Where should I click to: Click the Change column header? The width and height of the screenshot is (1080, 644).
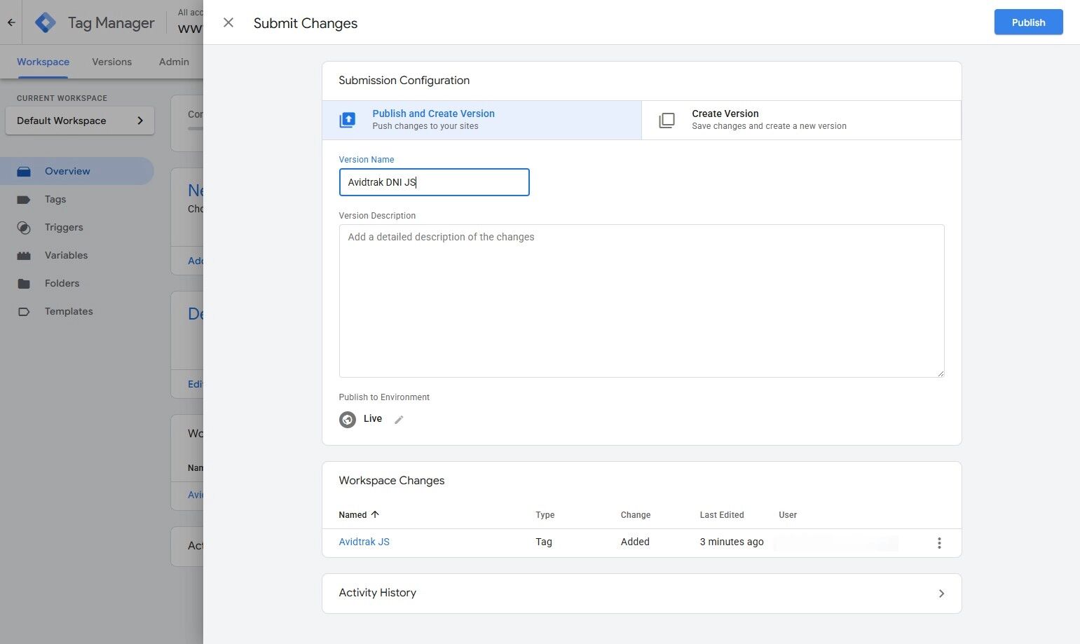pos(635,514)
